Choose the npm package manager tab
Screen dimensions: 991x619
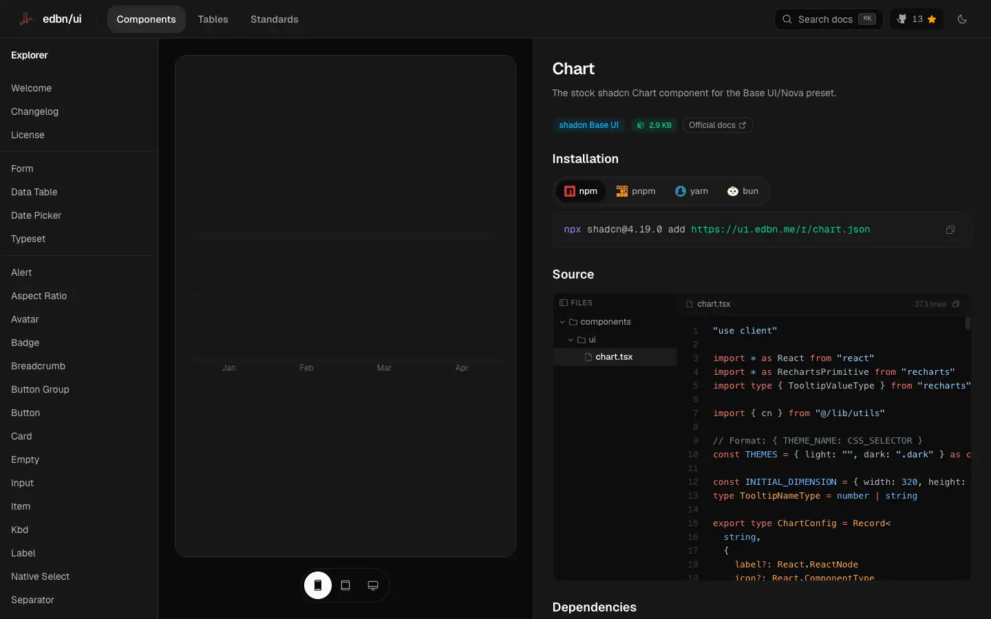(x=581, y=191)
